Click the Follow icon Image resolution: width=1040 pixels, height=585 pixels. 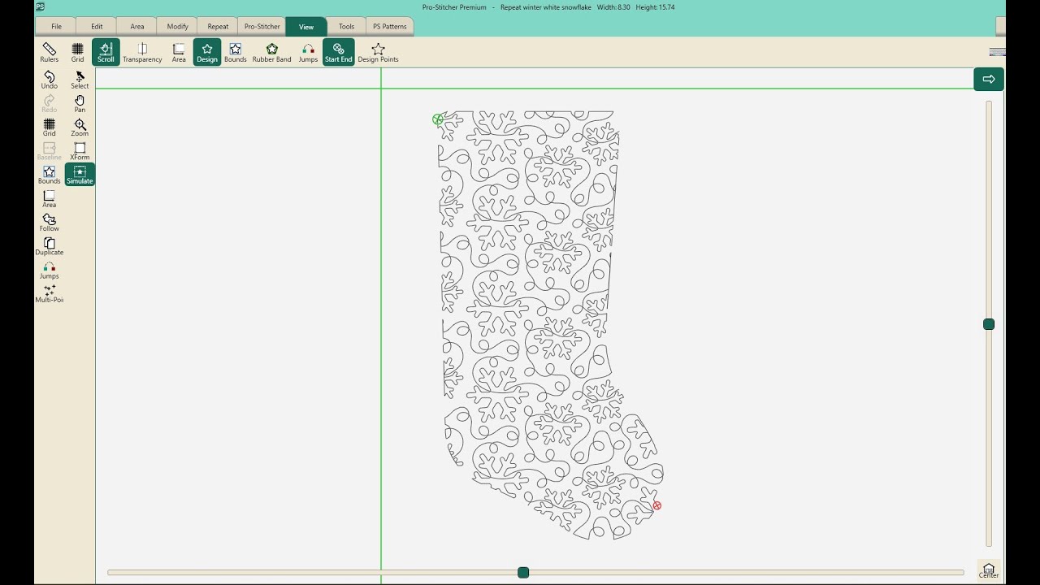[x=50, y=222]
